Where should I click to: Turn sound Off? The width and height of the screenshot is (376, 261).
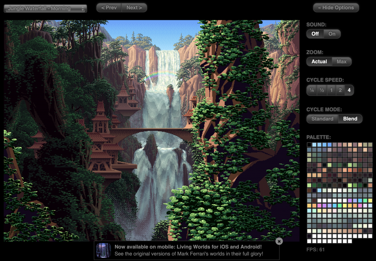(315, 34)
